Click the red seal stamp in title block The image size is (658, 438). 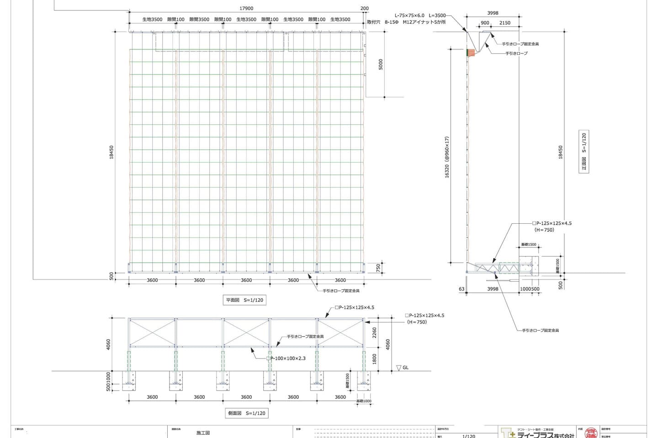click(591, 432)
